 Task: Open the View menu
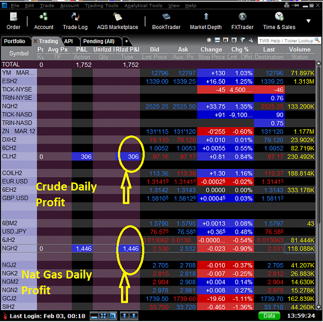point(174,6)
